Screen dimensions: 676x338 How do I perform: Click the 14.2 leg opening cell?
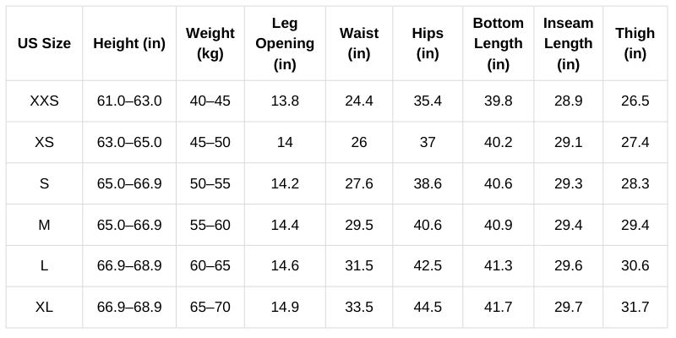click(285, 183)
